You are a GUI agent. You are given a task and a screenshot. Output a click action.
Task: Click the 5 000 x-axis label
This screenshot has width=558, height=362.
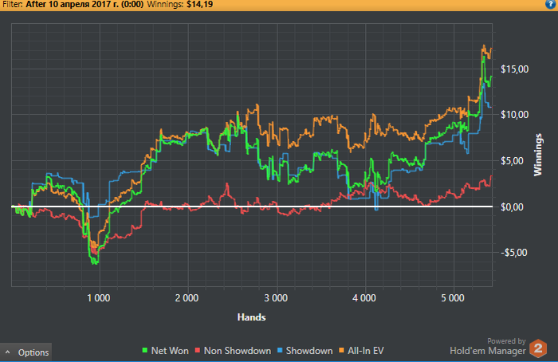point(453,298)
